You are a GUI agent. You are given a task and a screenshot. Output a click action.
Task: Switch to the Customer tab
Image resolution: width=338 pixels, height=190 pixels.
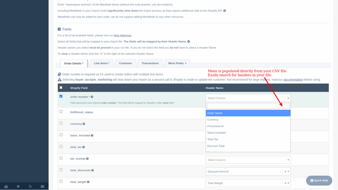126,63
